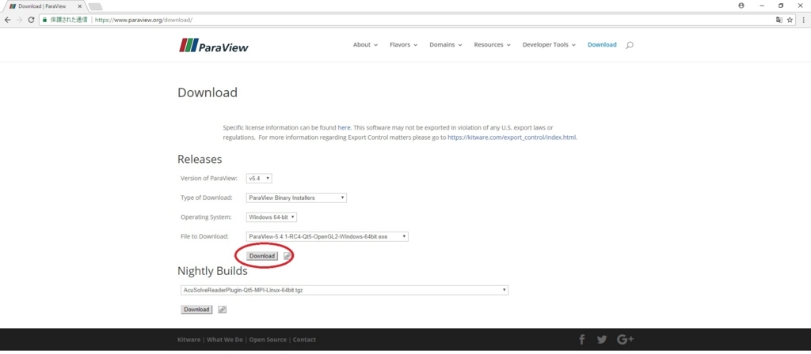Go back with the browser back arrow
Viewport: 811px width, 354px height.
7,20
